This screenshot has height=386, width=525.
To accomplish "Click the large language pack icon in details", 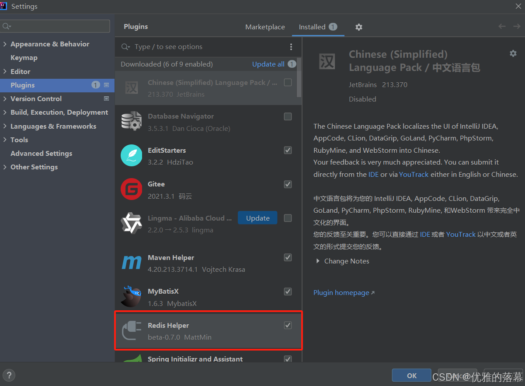I will tap(327, 61).
